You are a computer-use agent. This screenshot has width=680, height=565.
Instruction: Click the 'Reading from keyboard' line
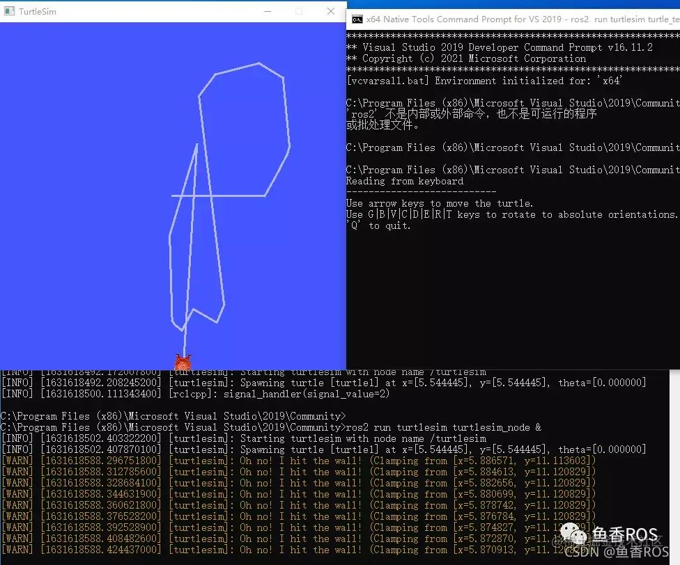[x=405, y=181]
